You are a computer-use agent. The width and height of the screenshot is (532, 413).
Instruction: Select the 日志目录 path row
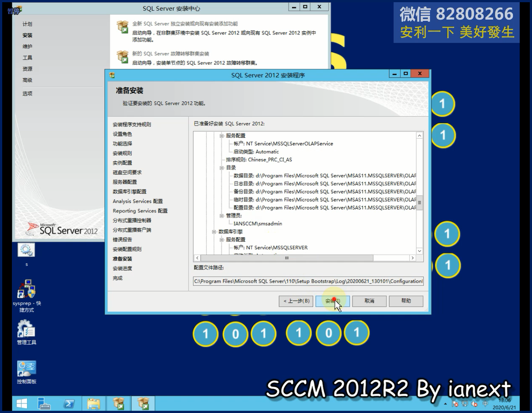(324, 184)
